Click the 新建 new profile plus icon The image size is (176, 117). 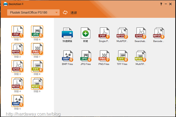(86, 33)
